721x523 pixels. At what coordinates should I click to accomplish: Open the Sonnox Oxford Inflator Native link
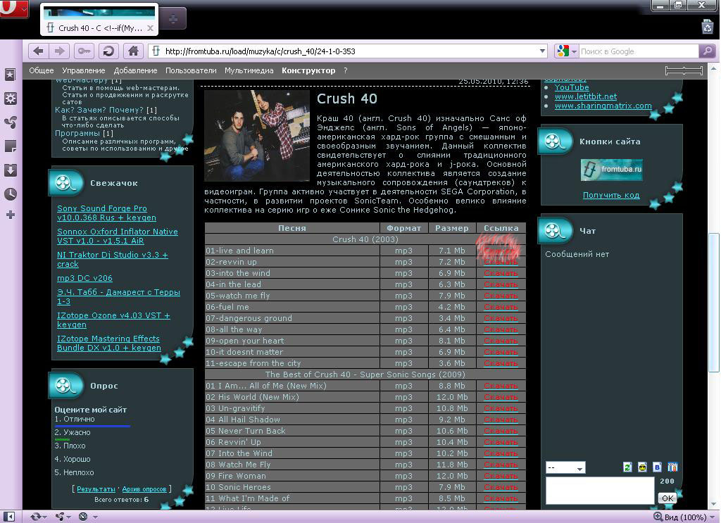(x=118, y=237)
